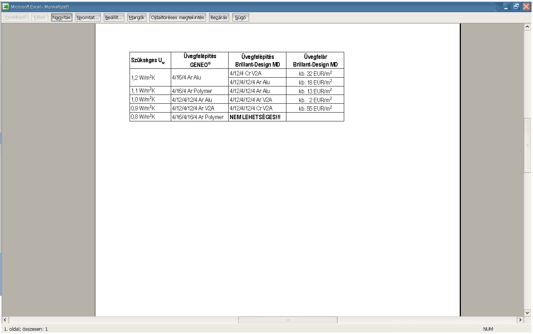533x334 pixels.
Task: Click the disabled Következő button
Action: pyautogui.click(x=16, y=17)
